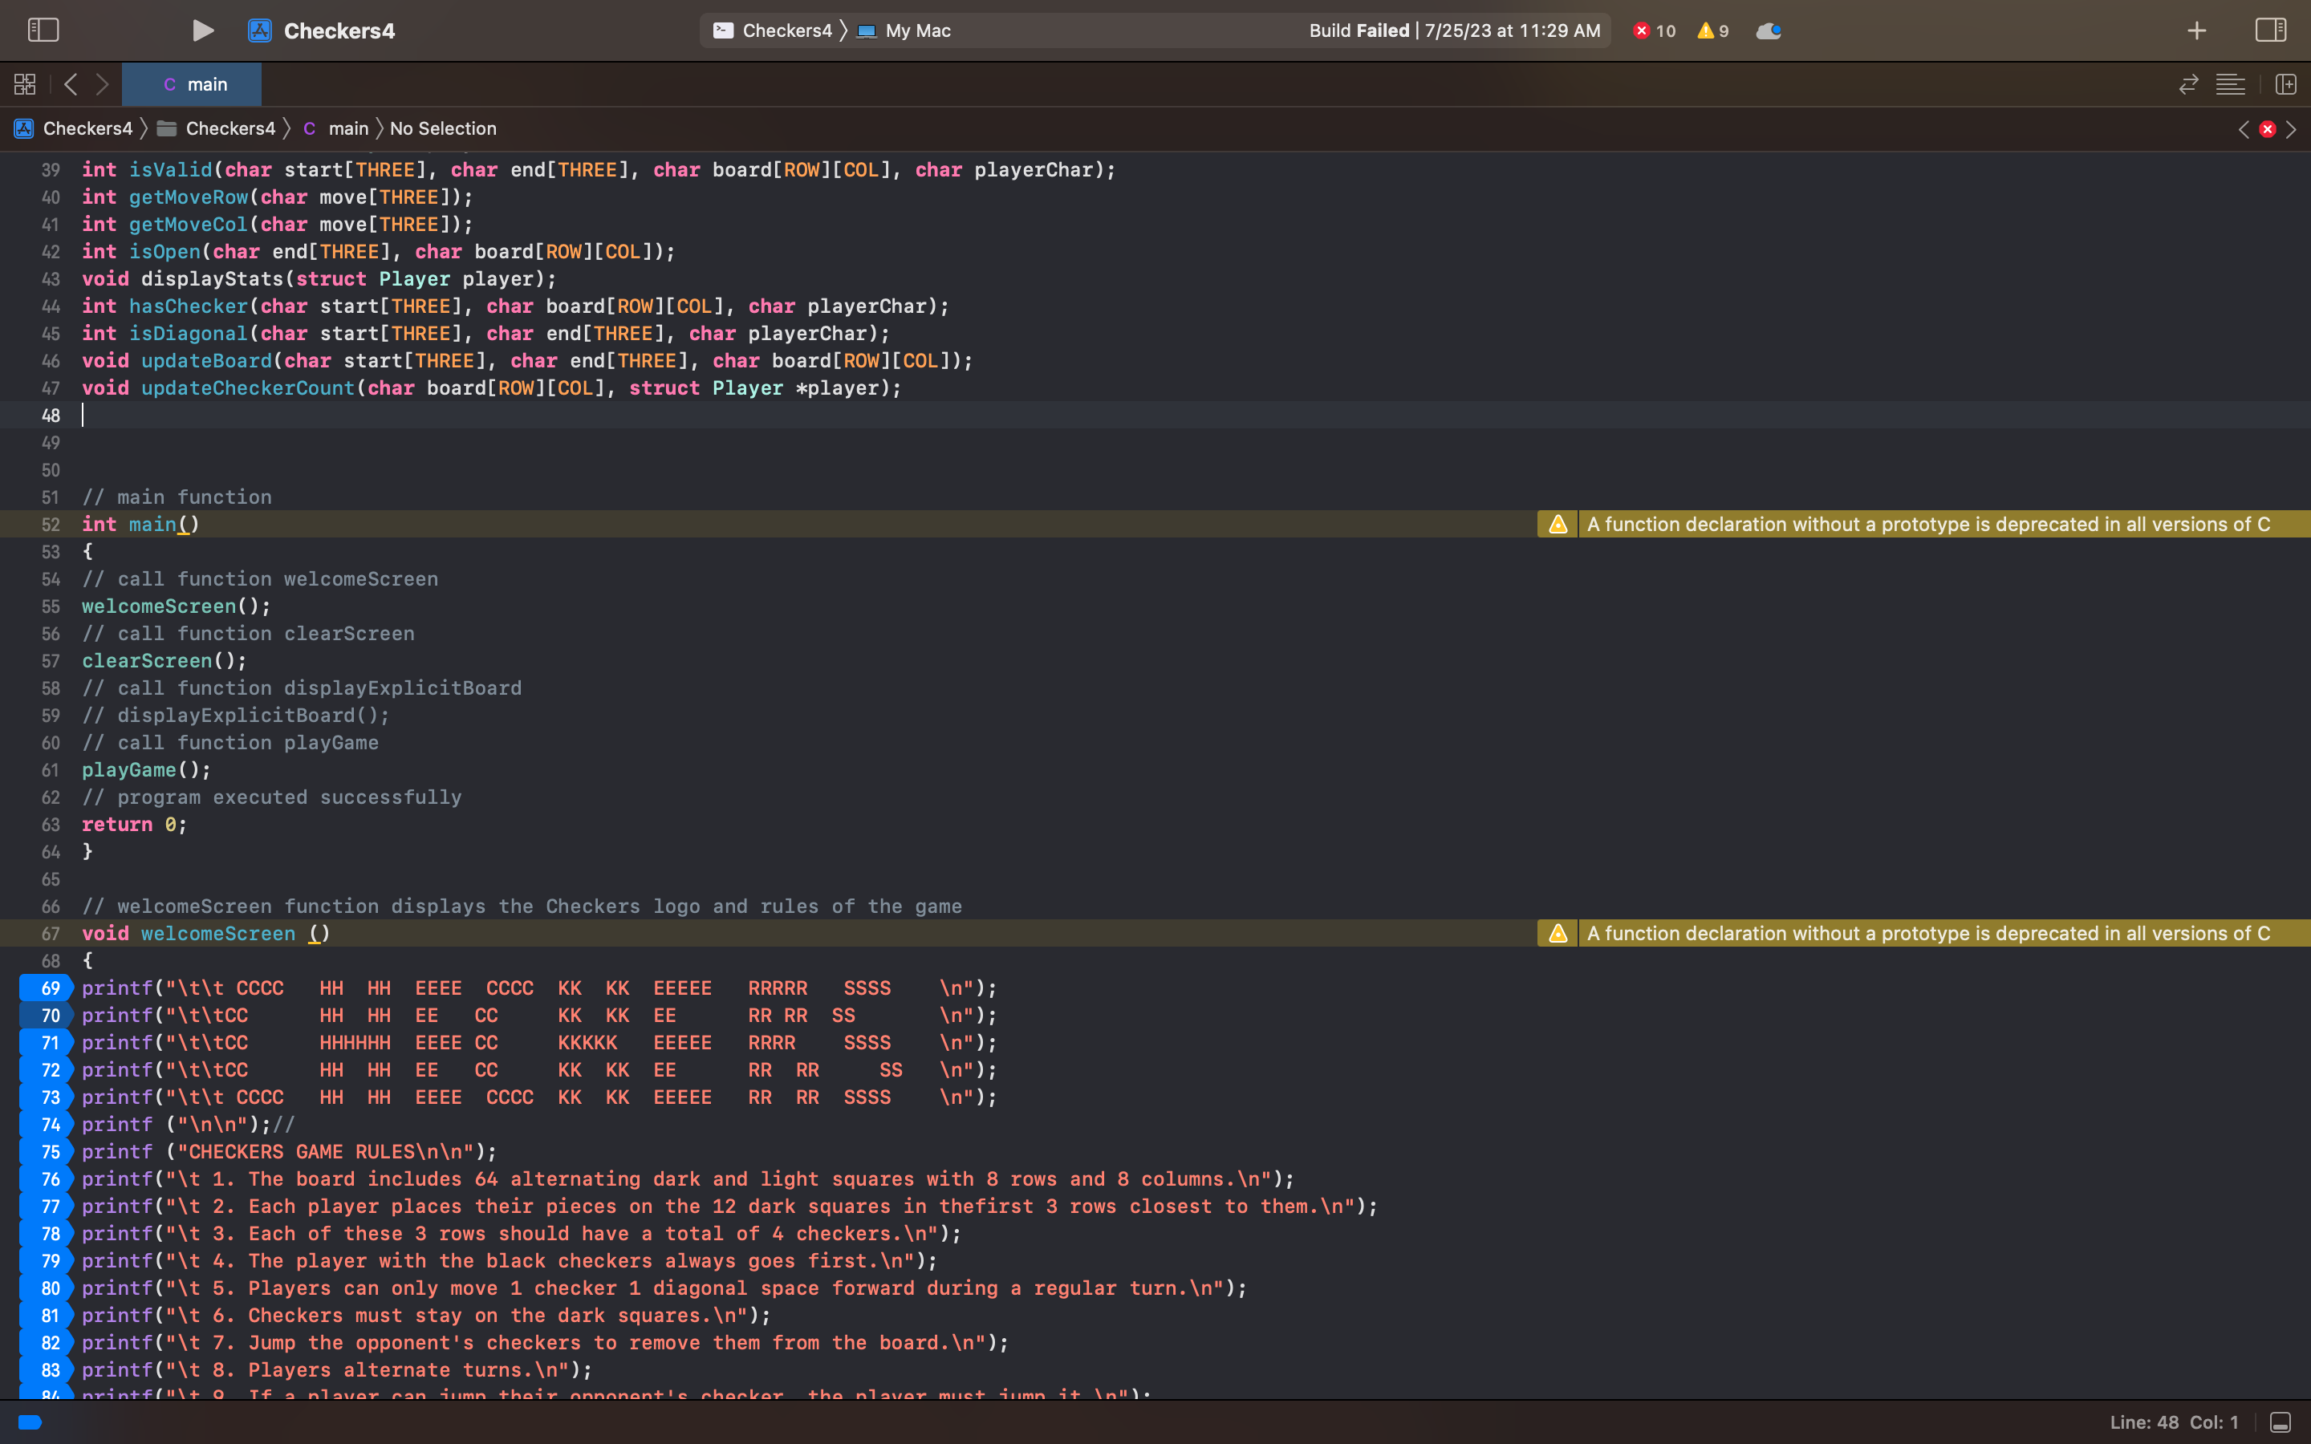Toggle the right inspector panel

(x=2270, y=30)
